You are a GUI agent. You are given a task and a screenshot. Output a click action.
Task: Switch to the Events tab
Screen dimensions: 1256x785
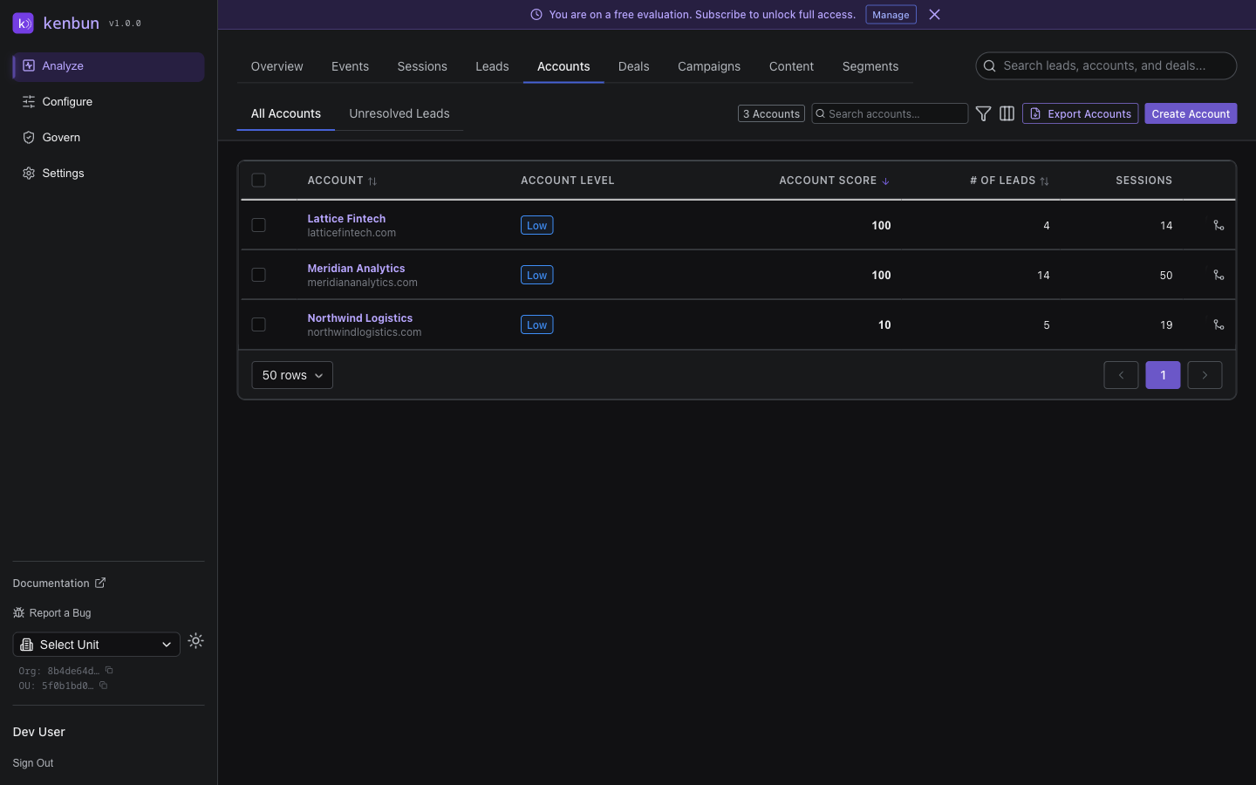coord(350,66)
